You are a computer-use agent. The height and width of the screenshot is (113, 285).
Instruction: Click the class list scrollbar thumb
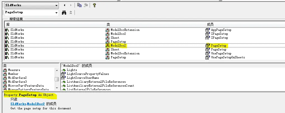(57, 79)
